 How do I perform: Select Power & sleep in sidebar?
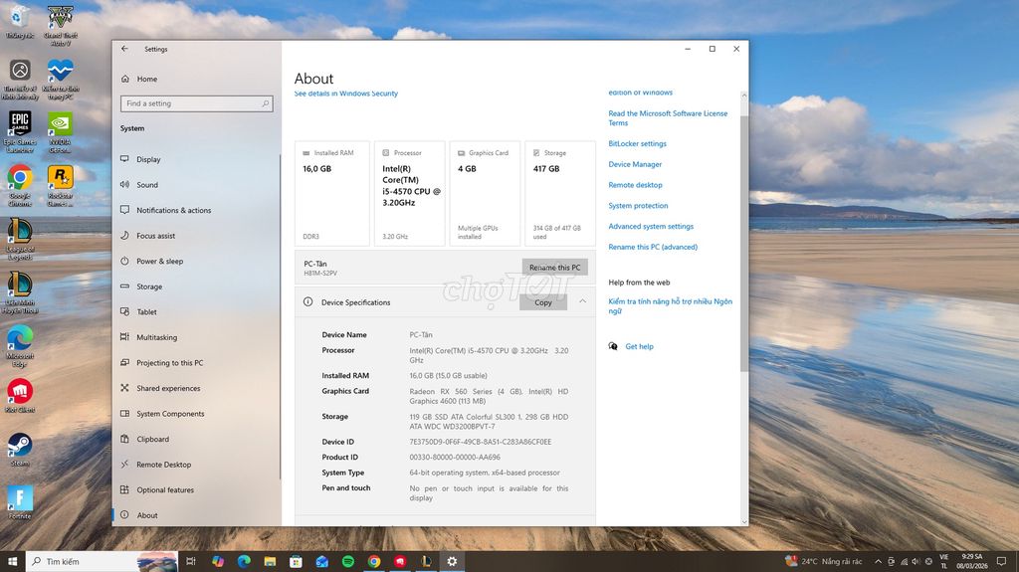pyautogui.click(x=159, y=262)
